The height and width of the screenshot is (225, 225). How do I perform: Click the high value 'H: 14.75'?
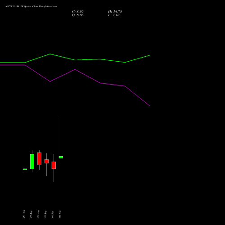[x=115, y=12]
